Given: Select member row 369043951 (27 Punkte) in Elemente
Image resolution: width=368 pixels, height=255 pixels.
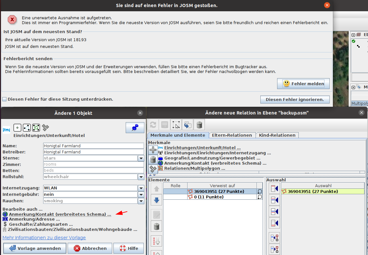Looking at the screenshot, I should click(x=213, y=192).
